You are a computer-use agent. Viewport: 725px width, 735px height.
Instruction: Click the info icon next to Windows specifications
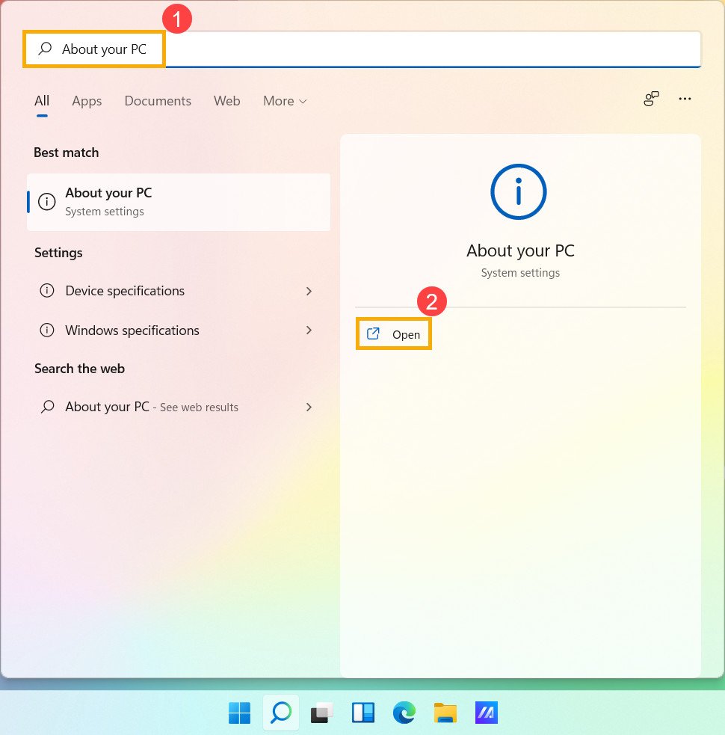pyautogui.click(x=47, y=330)
